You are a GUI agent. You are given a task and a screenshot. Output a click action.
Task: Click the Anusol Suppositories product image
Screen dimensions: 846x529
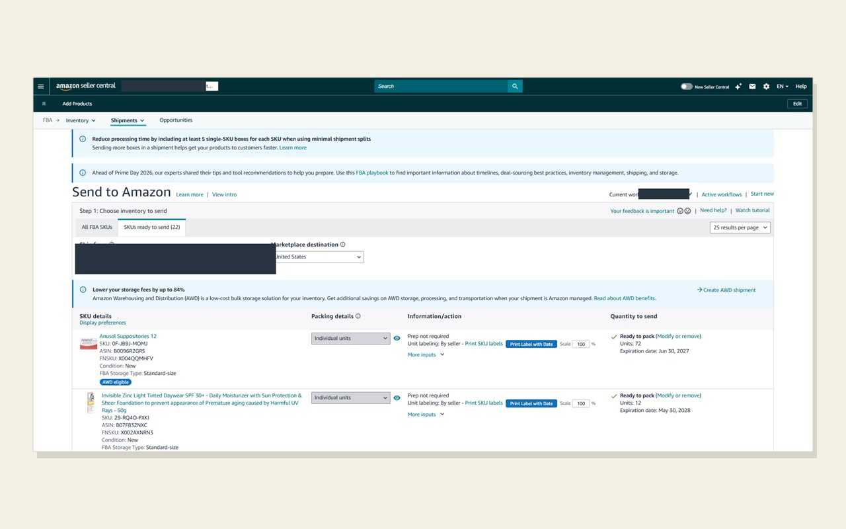point(89,344)
